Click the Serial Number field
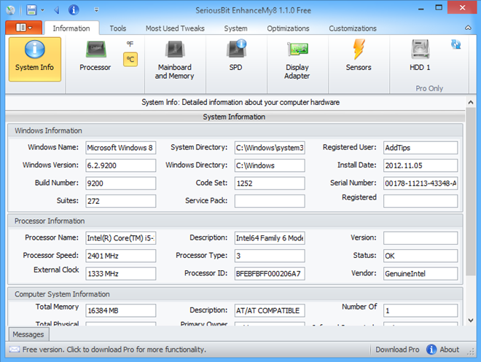 pos(421,184)
